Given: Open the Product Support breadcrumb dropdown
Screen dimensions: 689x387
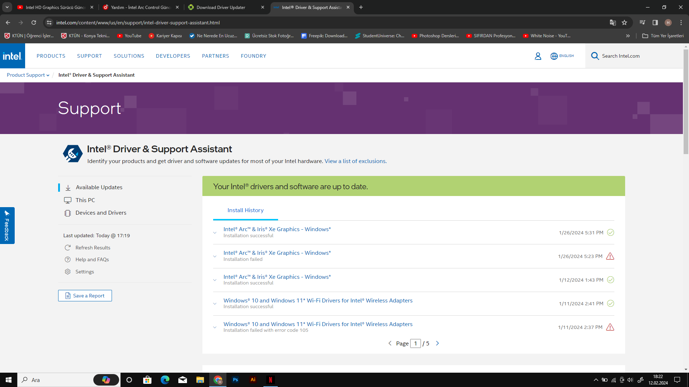Looking at the screenshot, I should click(x=28, y=75).
